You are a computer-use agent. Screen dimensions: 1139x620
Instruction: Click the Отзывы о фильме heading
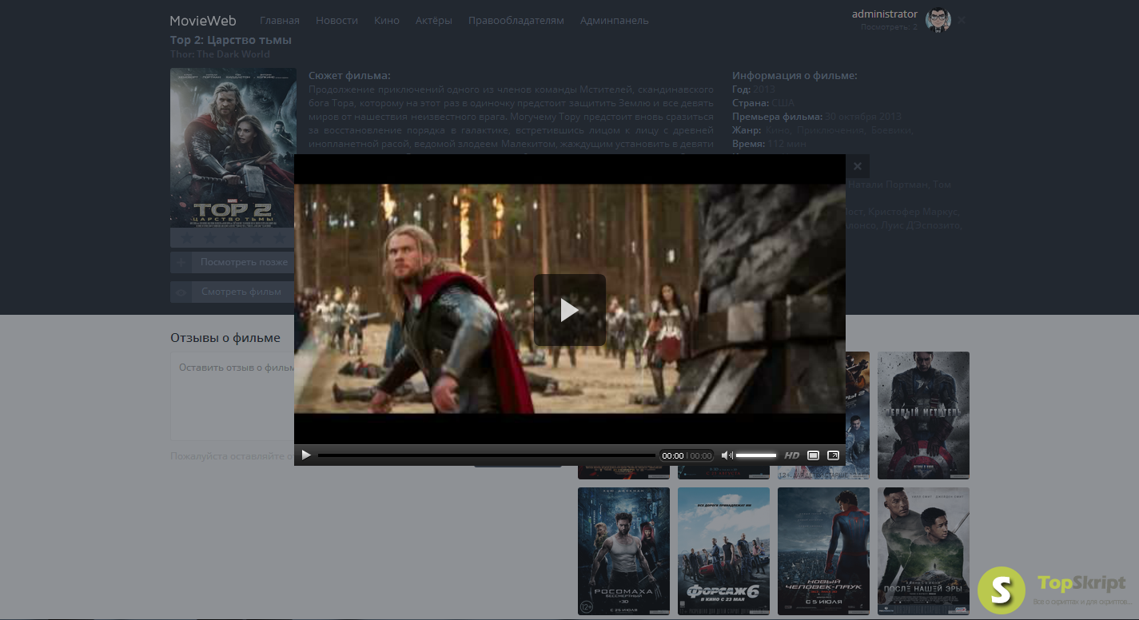click(x=225, y=338)
